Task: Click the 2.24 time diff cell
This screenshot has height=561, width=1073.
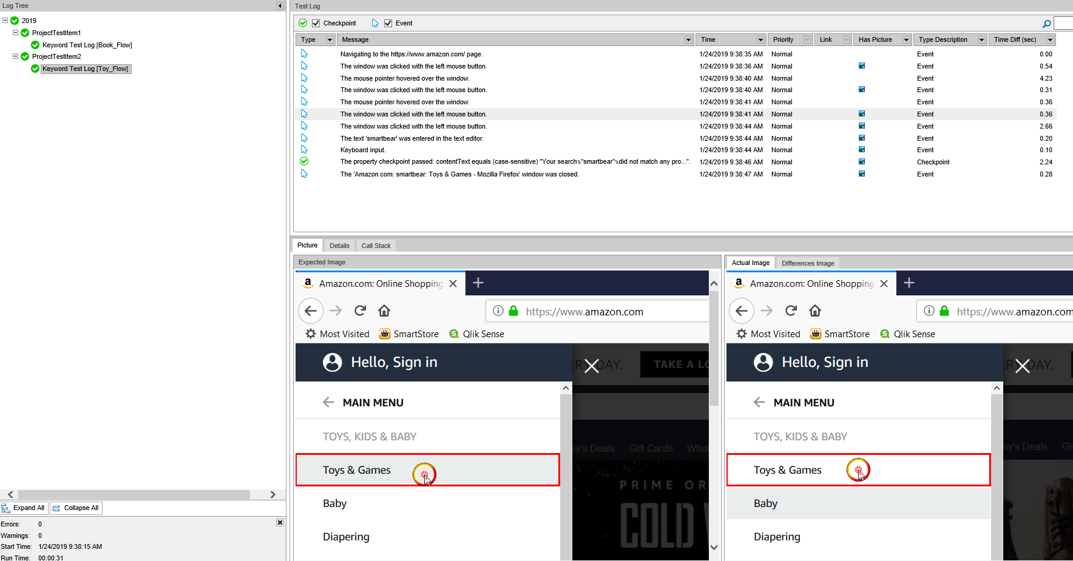Action: pos(1046,162)
